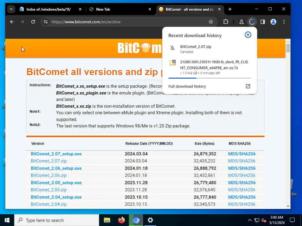302x226 pixels.
Task: Open MD5/SHA256 for BitComet_2.06.zip row
Action: click(242, 175)
